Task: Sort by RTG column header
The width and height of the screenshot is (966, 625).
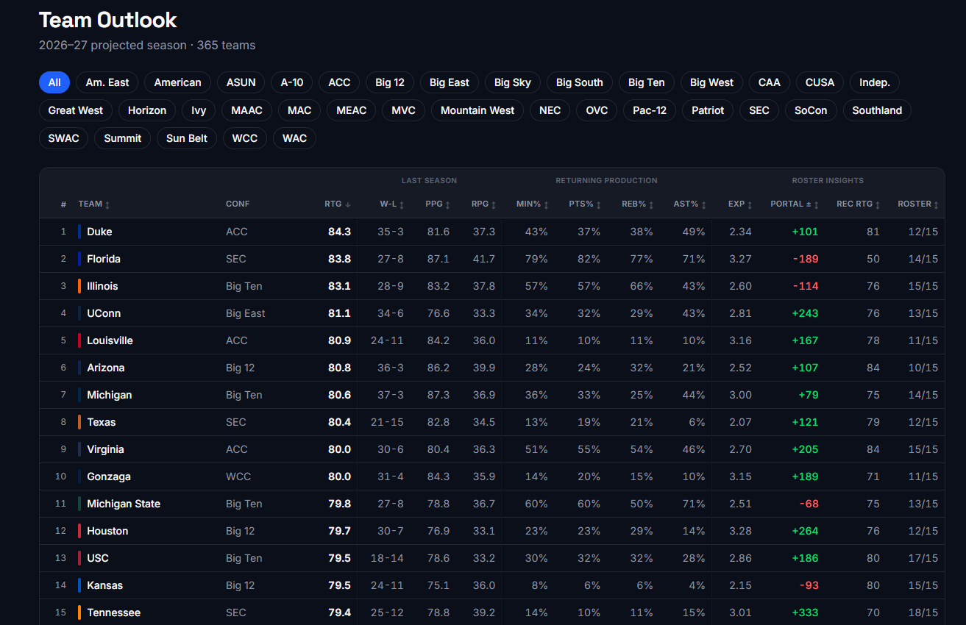Action: coord(338,204)
